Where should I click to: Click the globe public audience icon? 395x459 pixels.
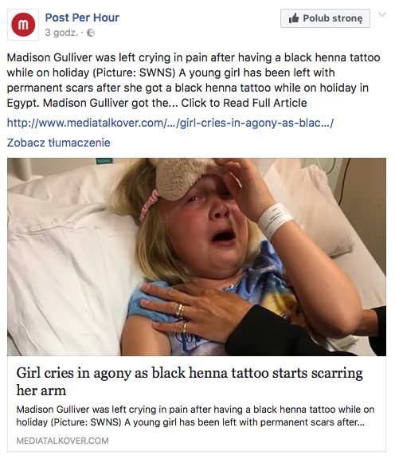click(x=91, y=33)
